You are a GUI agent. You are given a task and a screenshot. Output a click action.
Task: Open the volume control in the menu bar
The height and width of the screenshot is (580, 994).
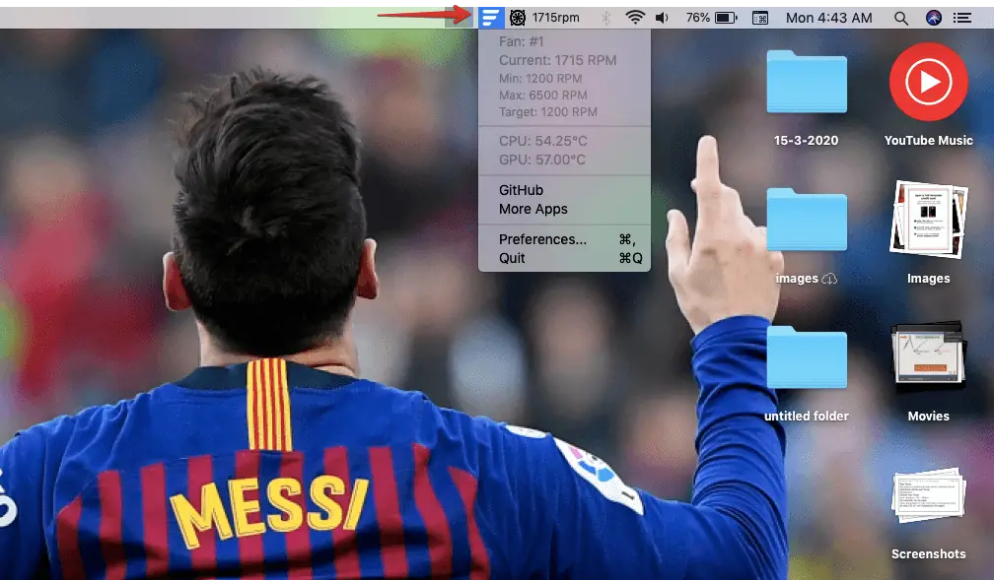click(662, 18)
